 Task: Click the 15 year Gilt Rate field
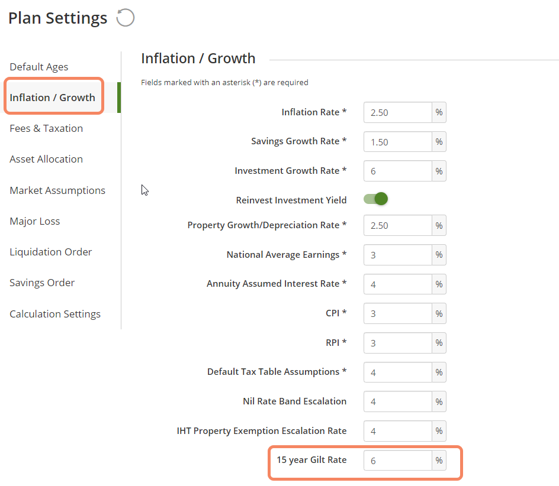tap(398, 461)
